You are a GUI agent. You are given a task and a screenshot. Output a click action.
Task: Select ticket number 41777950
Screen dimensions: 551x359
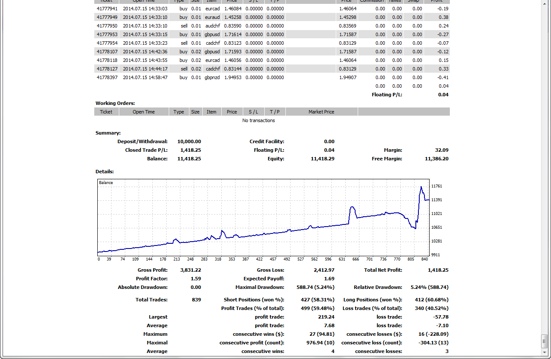pos(107,26)
